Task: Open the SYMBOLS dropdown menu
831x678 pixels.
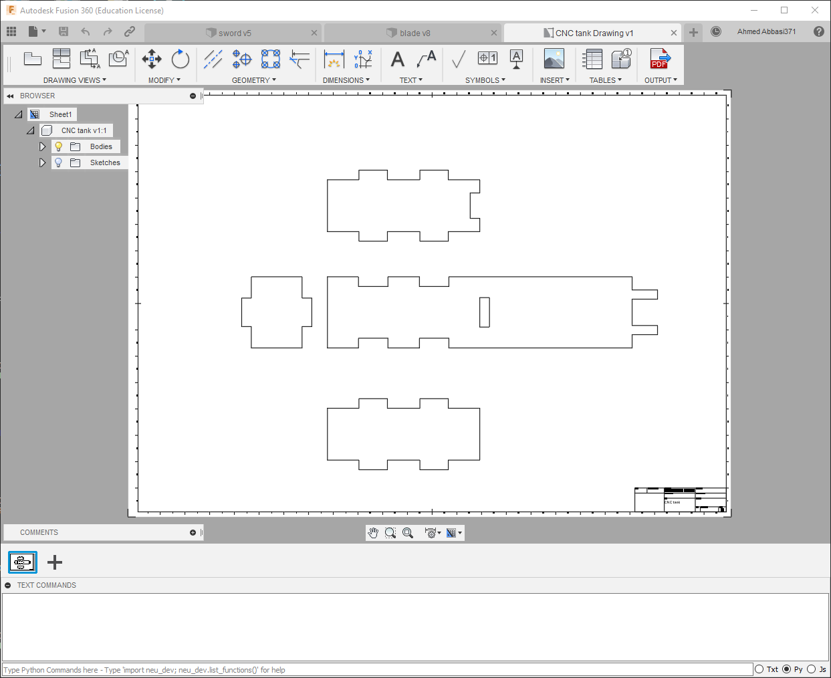Action: 485,80
